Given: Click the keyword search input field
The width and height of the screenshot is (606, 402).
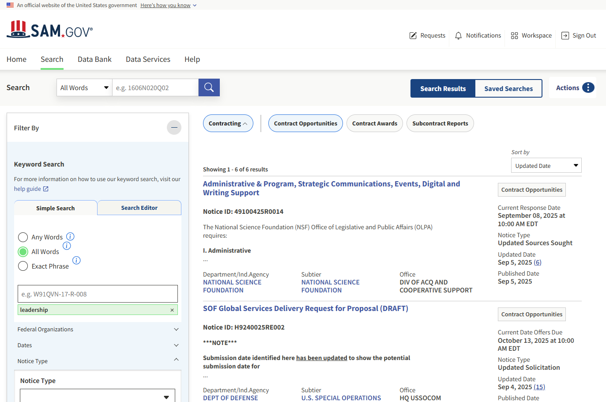Looking at the screenshot, I should (98, 294).
